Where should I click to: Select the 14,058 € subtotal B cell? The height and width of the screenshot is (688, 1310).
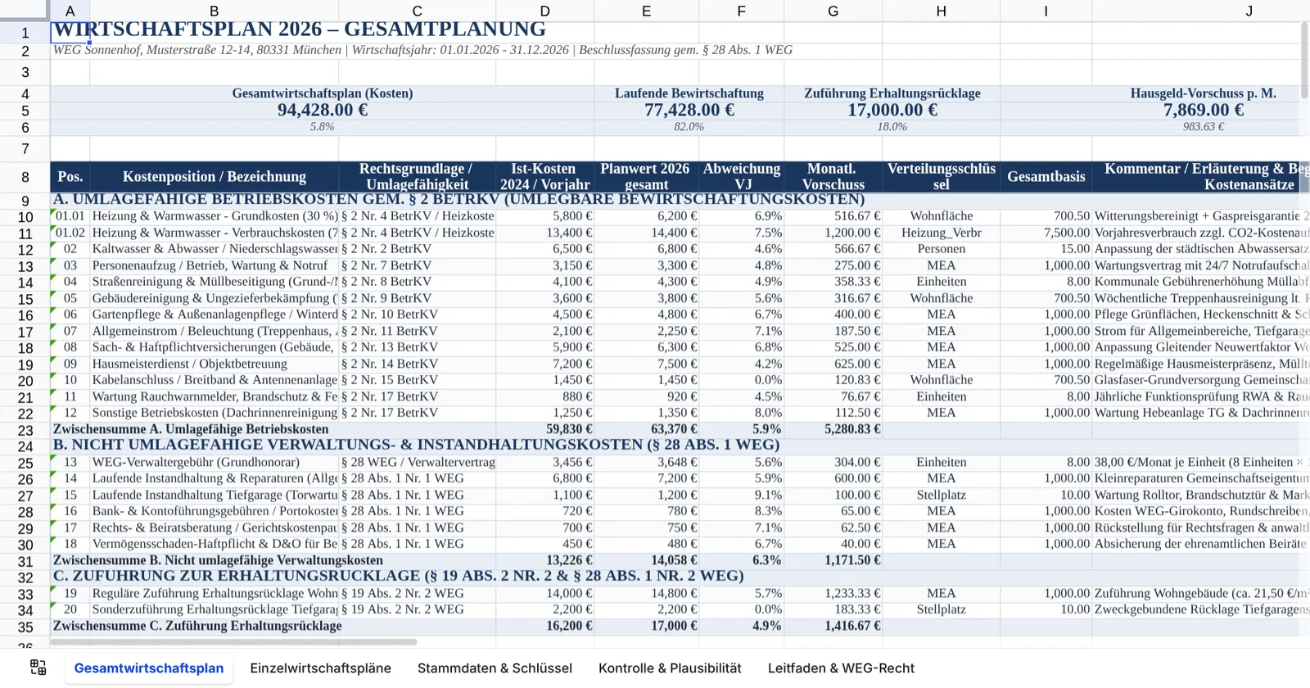pos(646,560)
